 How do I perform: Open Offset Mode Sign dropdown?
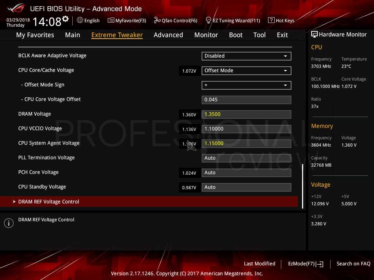coord(247,85)
